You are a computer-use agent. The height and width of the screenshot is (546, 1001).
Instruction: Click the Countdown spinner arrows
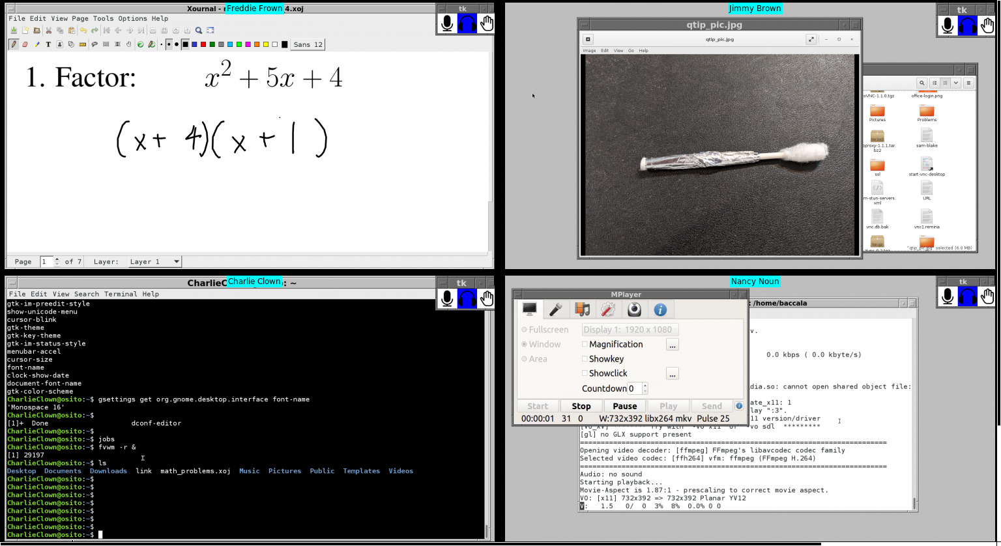pyautogui.click(x=645, y=388)
